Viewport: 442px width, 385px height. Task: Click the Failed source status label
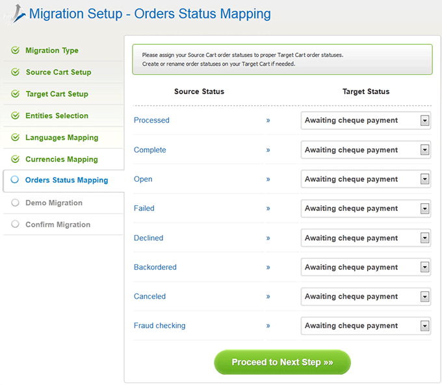tap(144, 208)
